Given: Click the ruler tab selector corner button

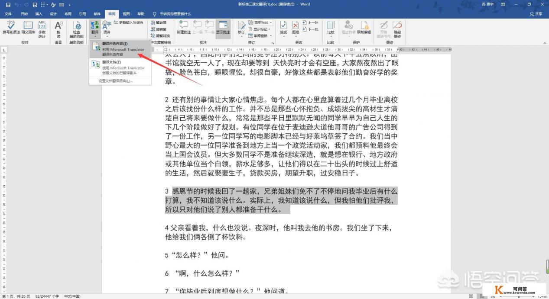Looking at the screenshot, I should coord(4,50).
